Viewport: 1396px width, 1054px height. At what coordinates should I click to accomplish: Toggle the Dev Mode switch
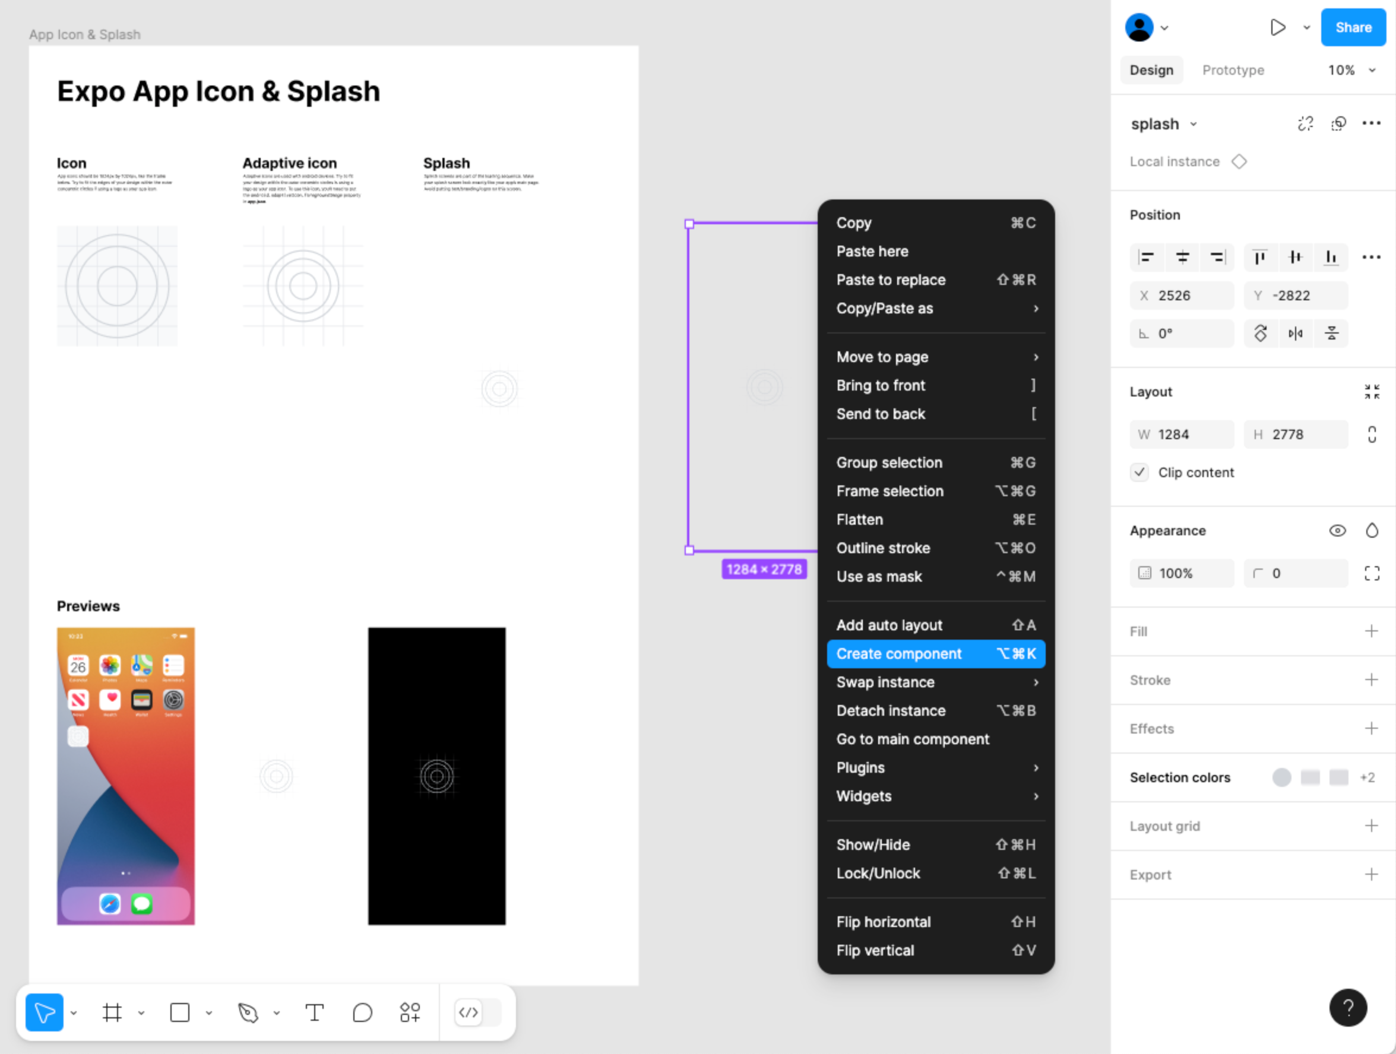(x=478, y=1012)
